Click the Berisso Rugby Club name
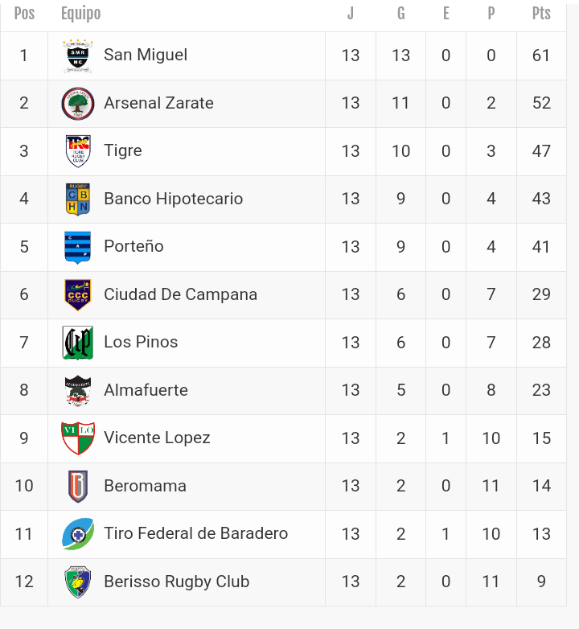 pos(176,582)
